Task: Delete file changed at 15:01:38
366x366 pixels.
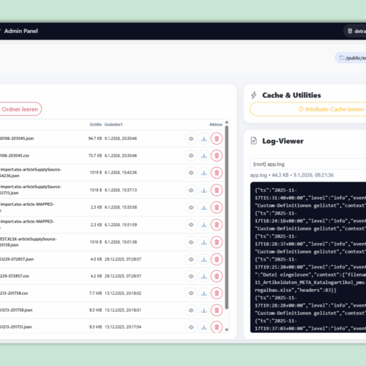Action: point(217,242)
